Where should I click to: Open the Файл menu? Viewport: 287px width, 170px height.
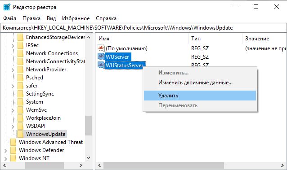click(10, 18)
